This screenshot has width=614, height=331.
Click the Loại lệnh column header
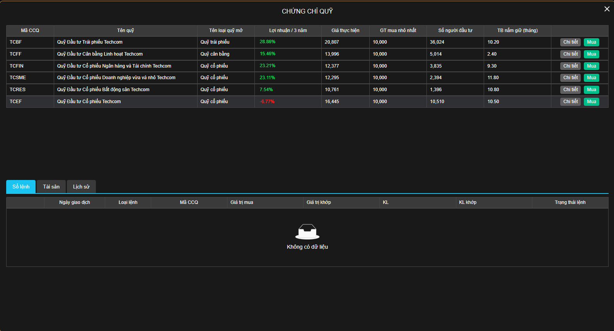tap(128, 202)
